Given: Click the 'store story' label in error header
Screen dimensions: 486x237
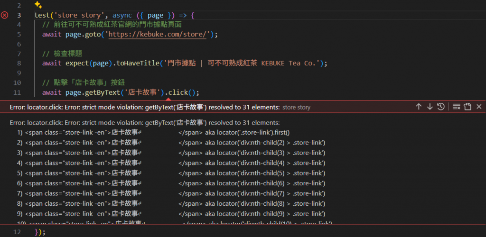Looking at the screenshot, I should tap(296, 108).
